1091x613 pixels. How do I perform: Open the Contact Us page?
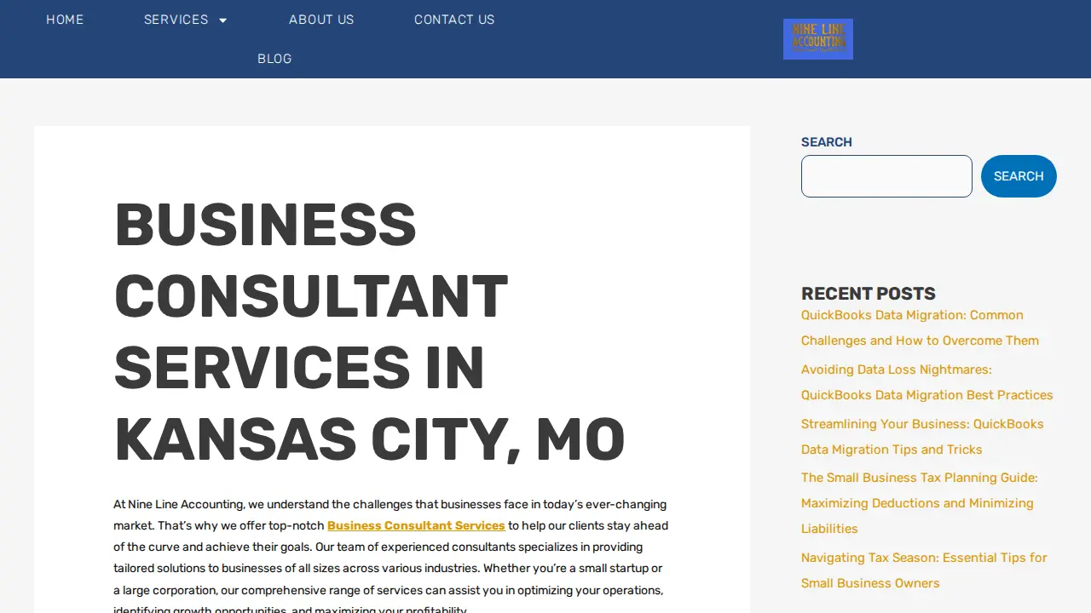pos(454,20)
